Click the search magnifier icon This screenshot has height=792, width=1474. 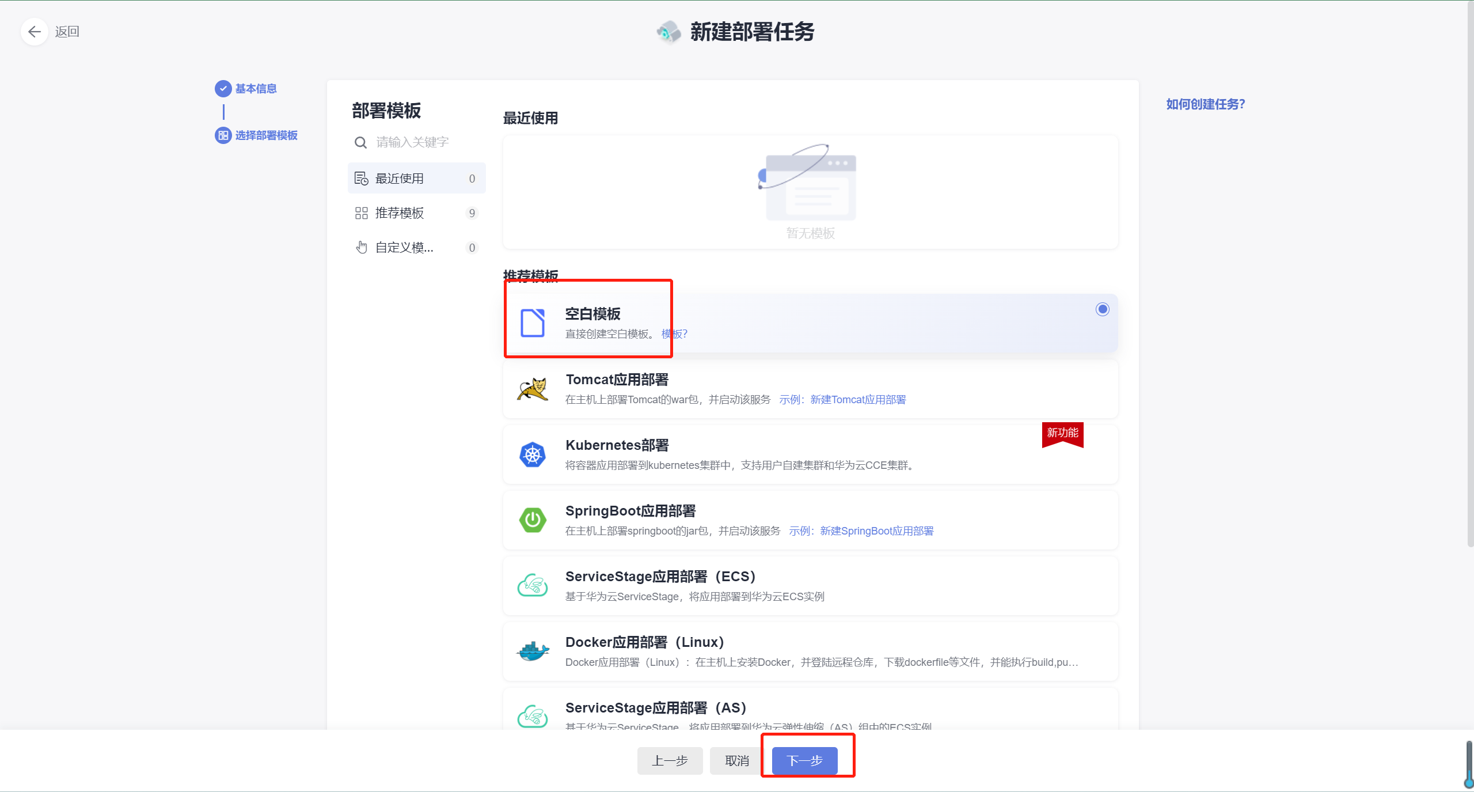point(360,142)
